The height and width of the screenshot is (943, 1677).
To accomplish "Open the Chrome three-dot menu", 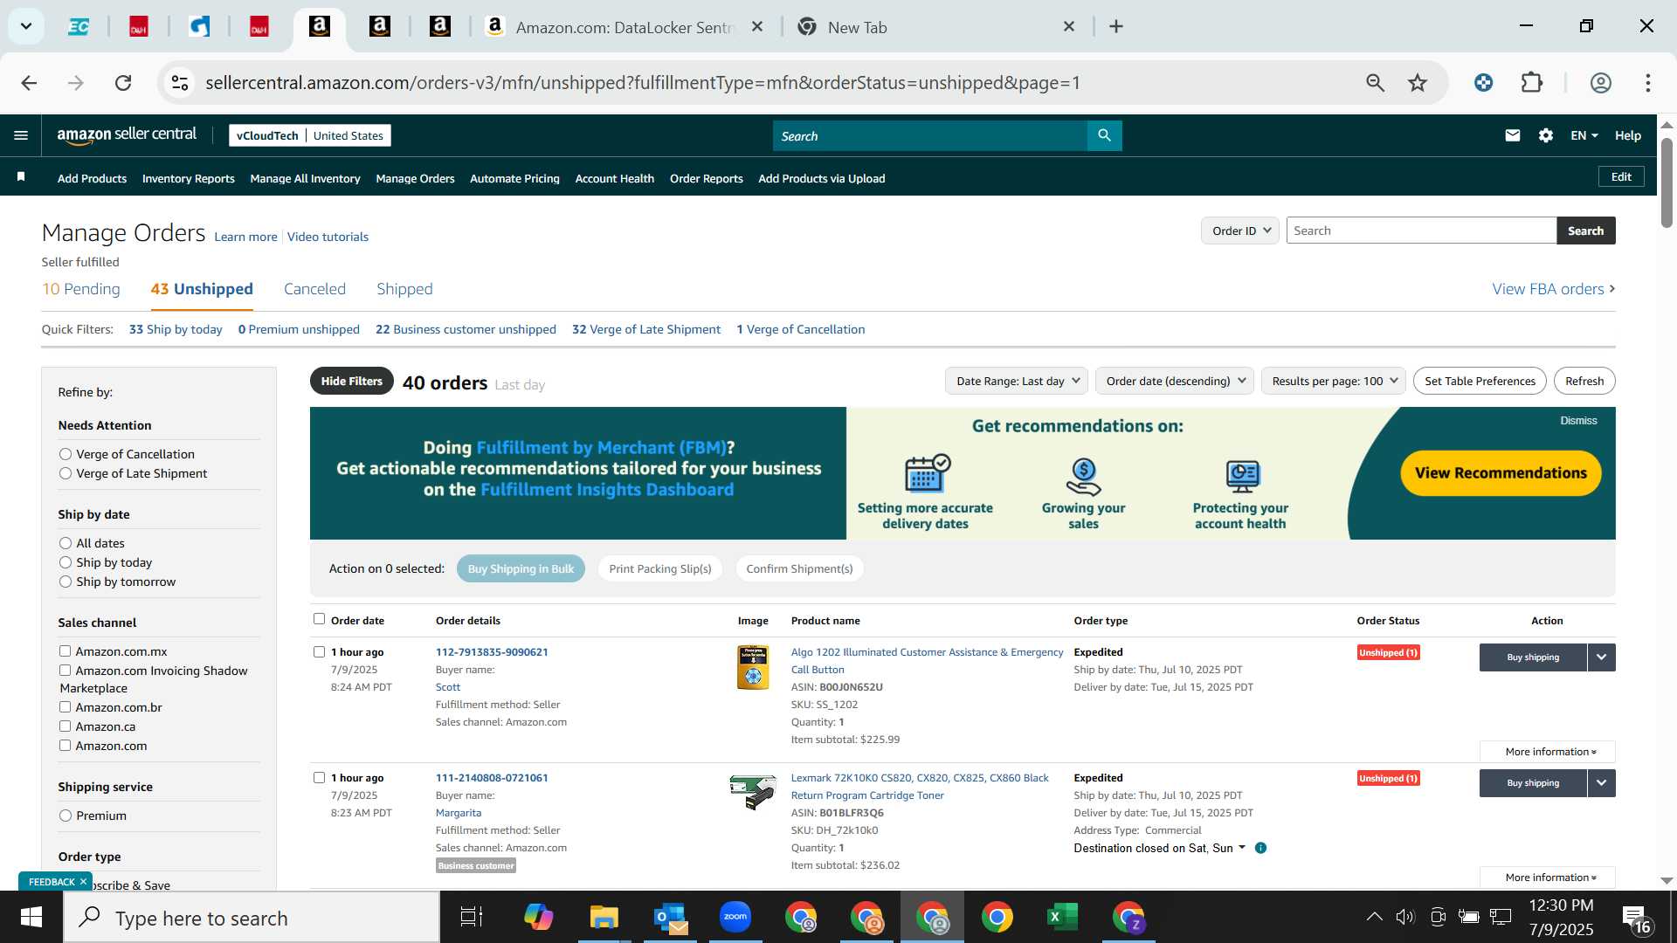I will pos(1648,83).
